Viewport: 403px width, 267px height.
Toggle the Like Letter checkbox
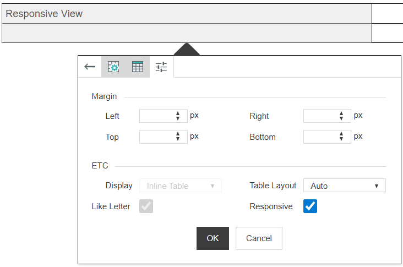146,206
